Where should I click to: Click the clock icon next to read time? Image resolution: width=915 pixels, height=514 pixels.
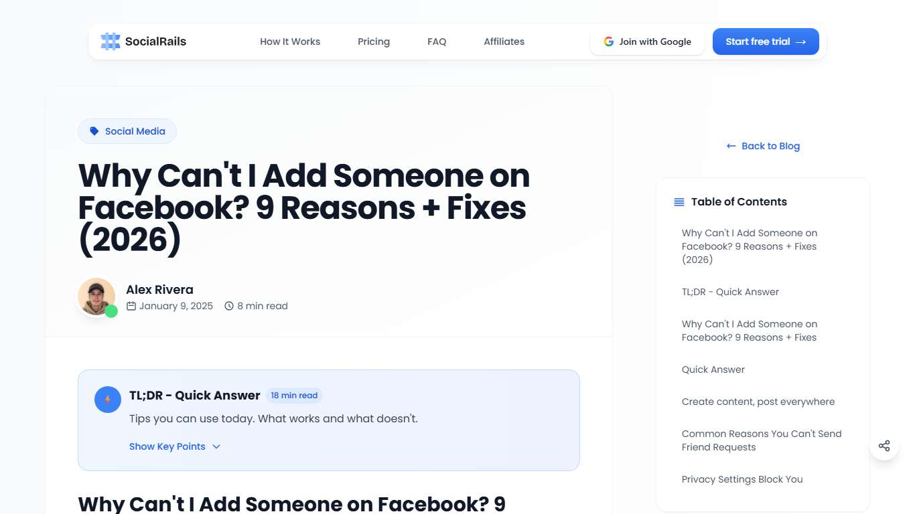click(x=229, y=306)
